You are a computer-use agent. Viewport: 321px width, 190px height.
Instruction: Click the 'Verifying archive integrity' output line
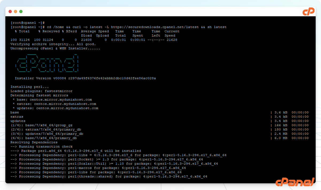click(53, 44)
